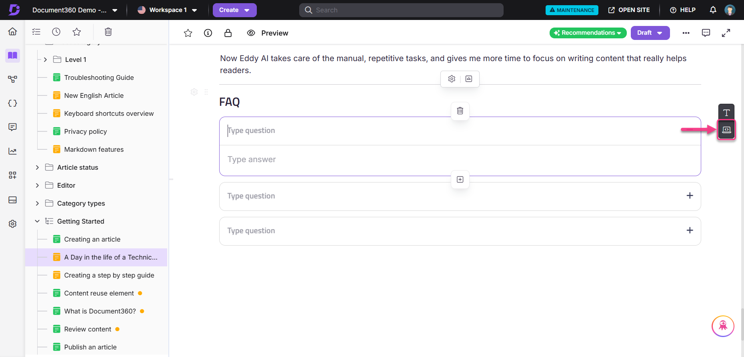744x357 pixels.
Task: Delete the FAQ item with trash icon
Action: point(460,111)
